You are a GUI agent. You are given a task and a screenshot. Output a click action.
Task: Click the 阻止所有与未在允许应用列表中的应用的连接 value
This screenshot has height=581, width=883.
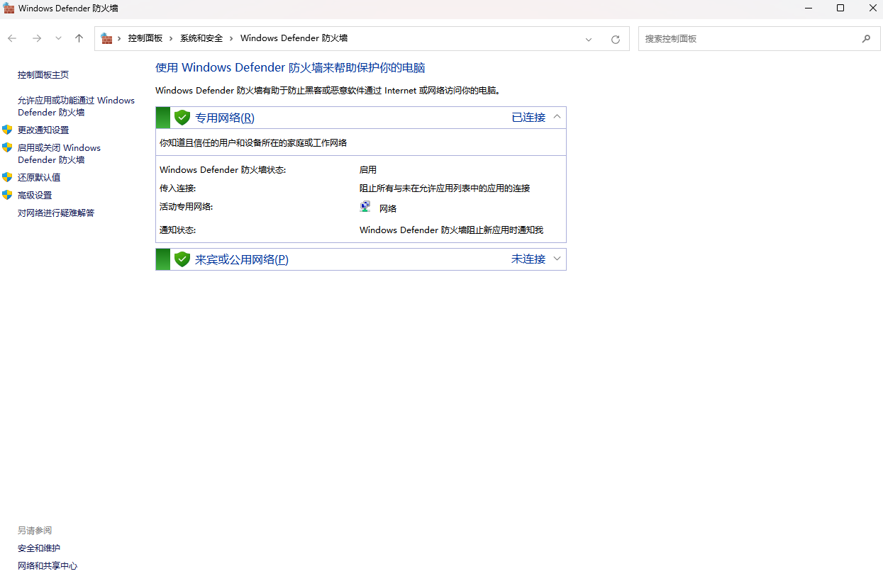click(x=445, y=188)
